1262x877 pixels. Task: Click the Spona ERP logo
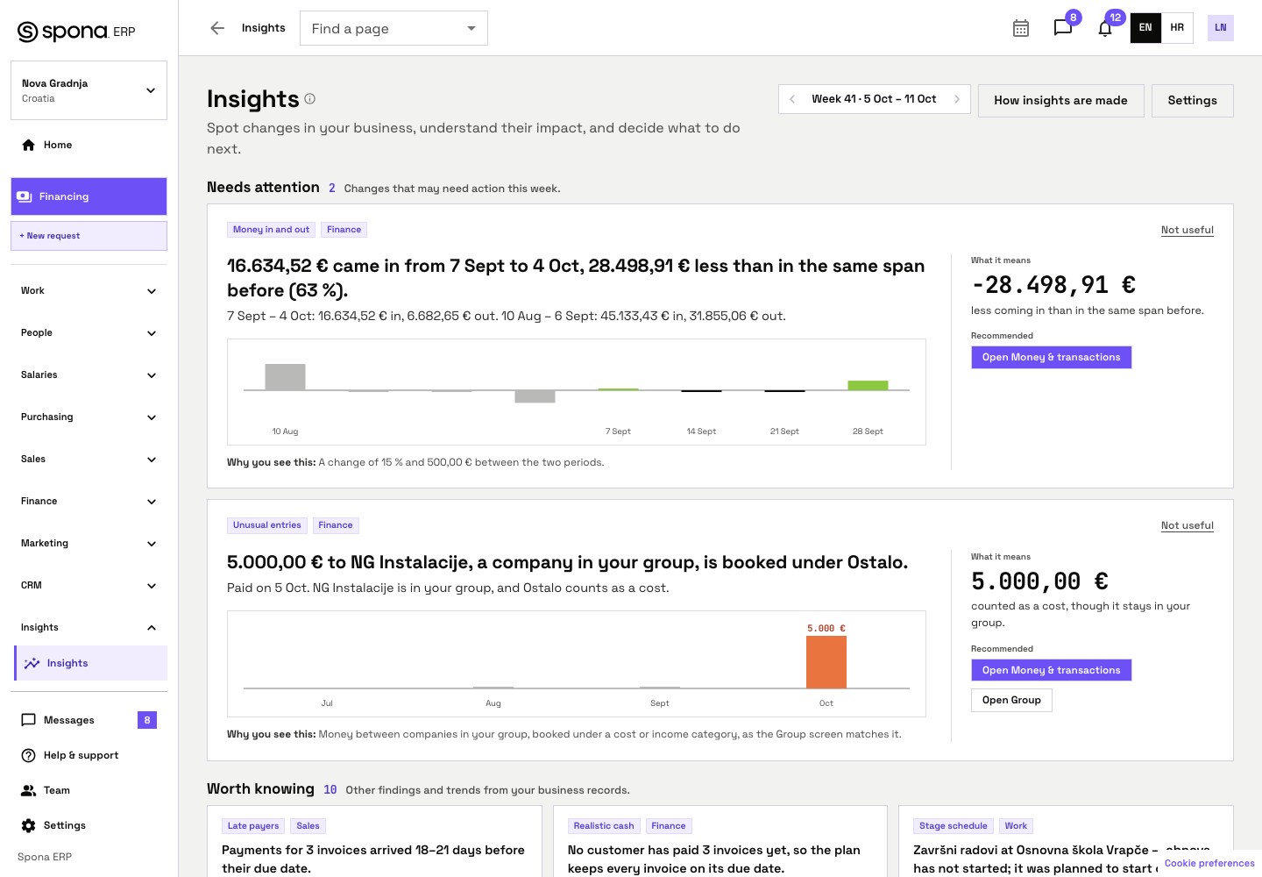click(x=76, y=32)
